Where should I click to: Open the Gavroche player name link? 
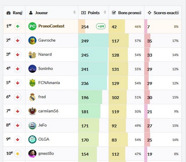[x=47, y=40]
